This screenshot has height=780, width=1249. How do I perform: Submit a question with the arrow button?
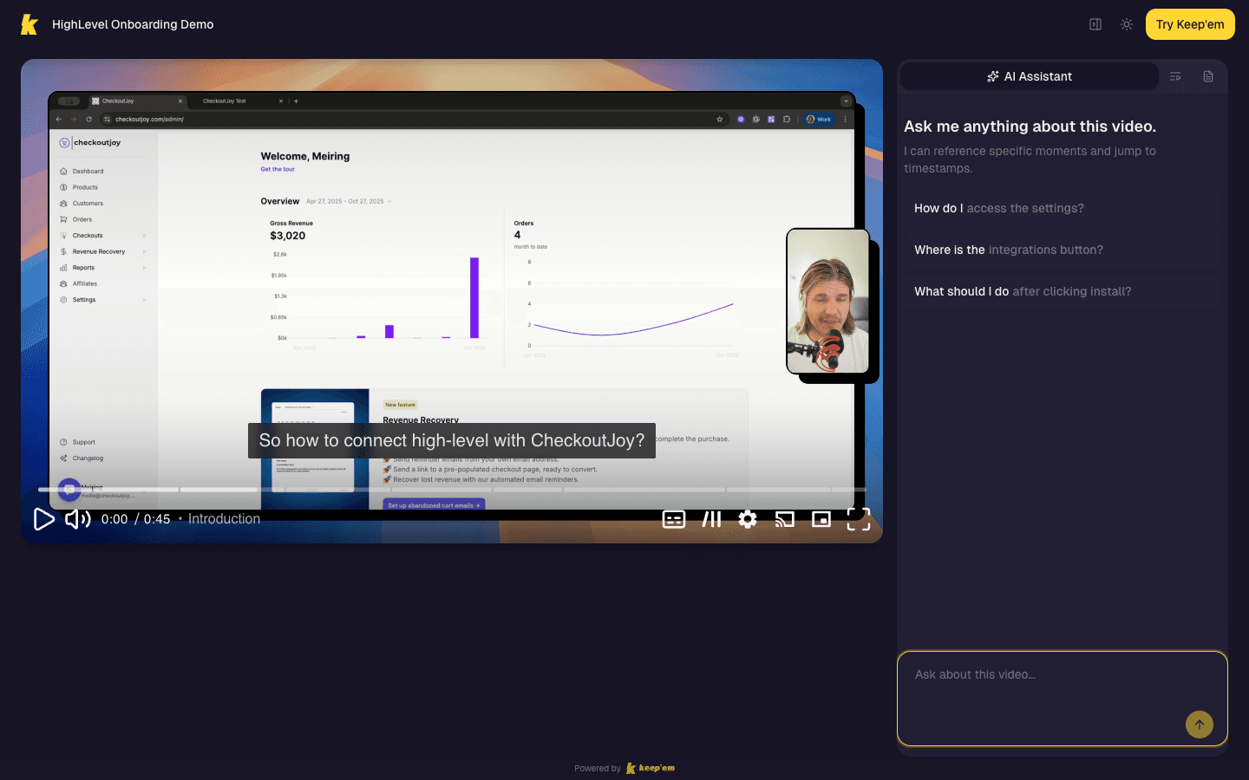[x=1200, y=725]
